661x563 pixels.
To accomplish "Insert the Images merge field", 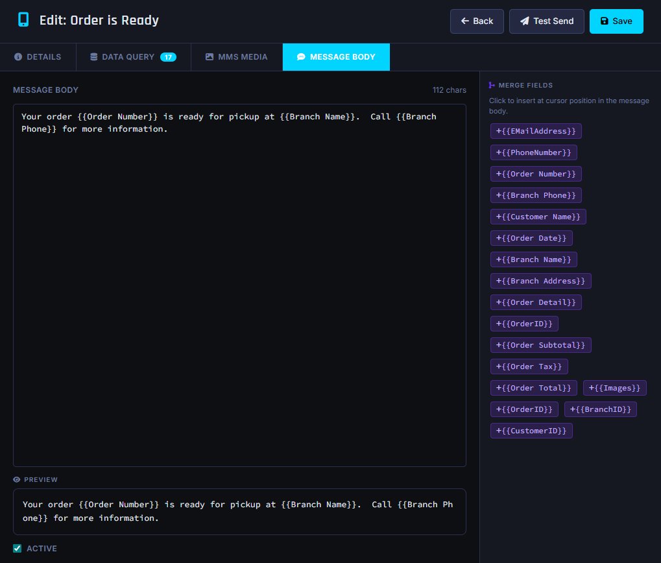I will pos(614,388).
